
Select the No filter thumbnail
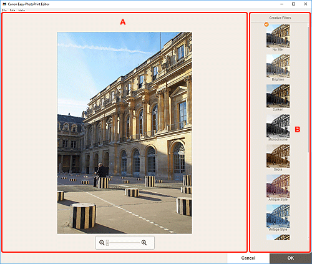point(278,36)
